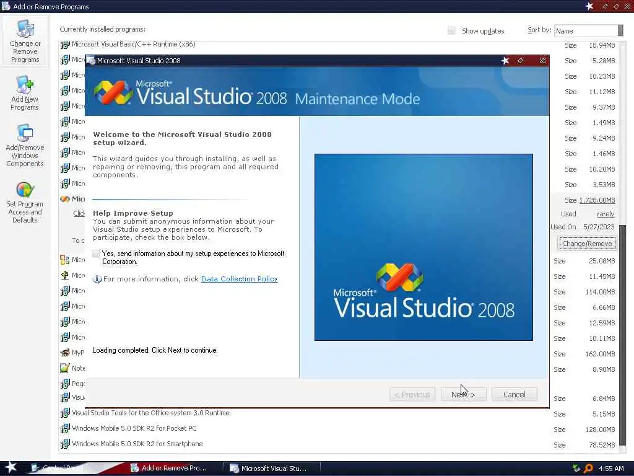Image resolution: width=634 pixels, height=476 pixels.
Task: Select Change or Remove Programs sidebar icon
Action: [25, 42]
